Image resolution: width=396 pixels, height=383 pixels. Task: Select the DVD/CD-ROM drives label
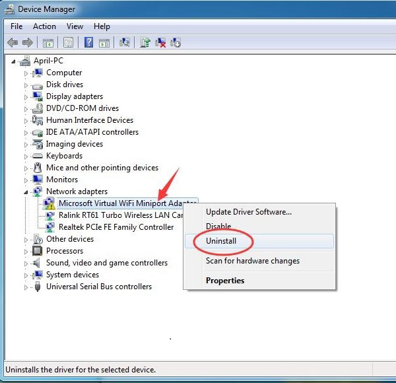point(82,108)
